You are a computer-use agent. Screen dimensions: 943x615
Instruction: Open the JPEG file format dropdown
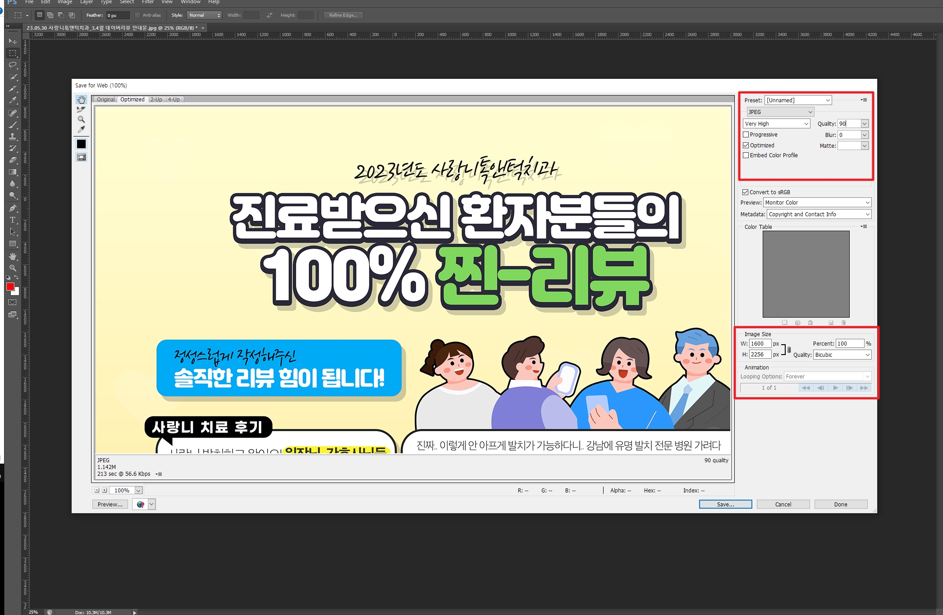pyautogui.click(x=780, y=112)
